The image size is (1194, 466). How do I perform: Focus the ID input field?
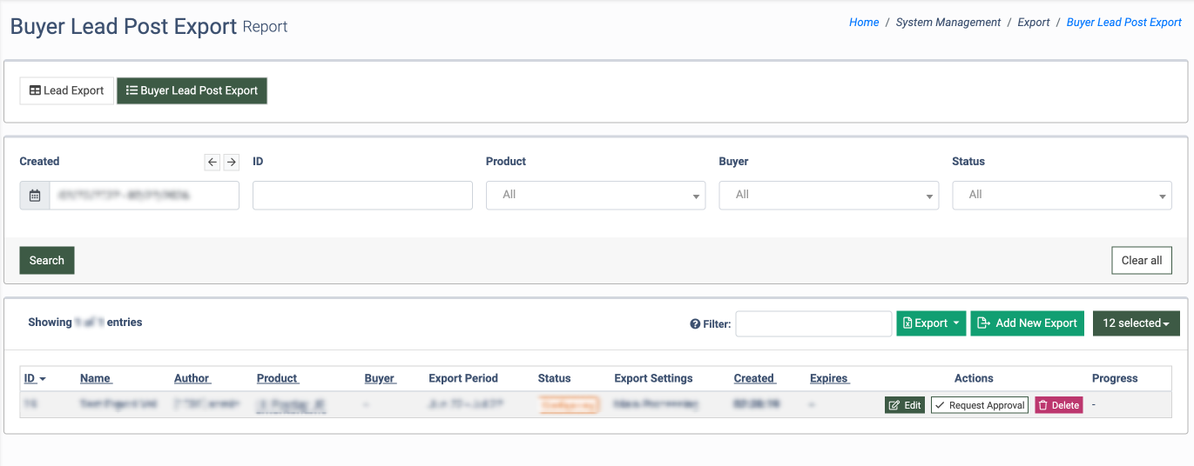(362, 196)
